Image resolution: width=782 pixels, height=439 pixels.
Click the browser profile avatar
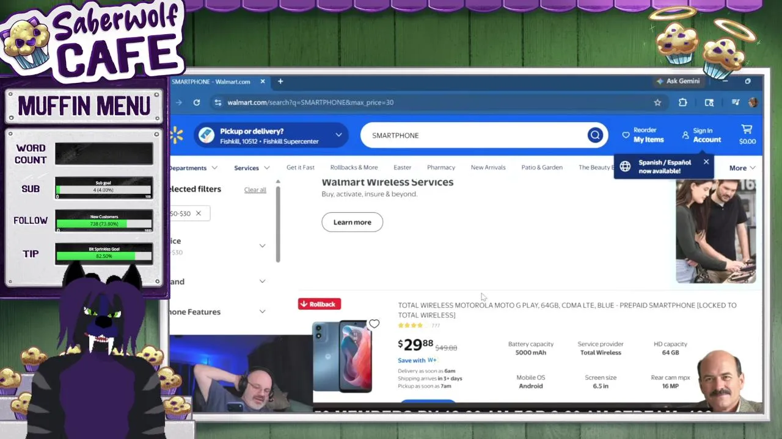pyautogui.click(x=753, y=102)
